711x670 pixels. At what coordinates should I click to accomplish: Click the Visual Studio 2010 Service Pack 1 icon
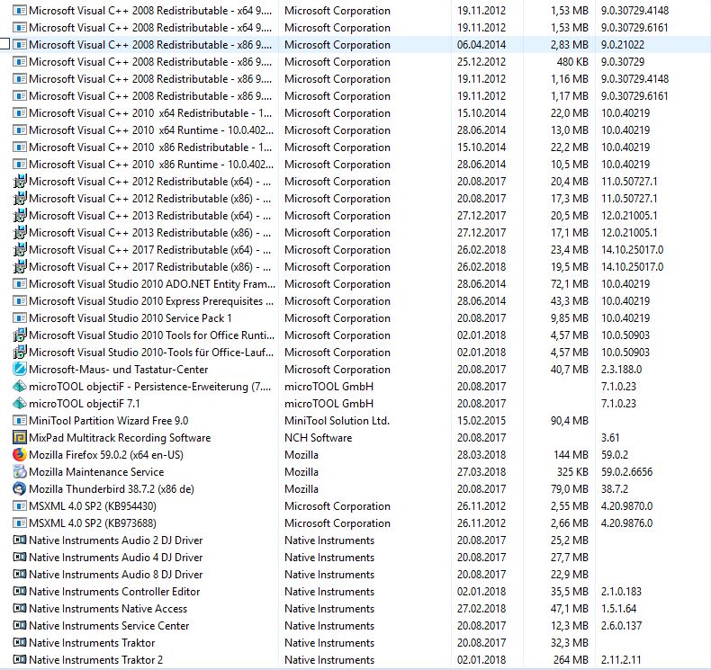tap(20, 318)
